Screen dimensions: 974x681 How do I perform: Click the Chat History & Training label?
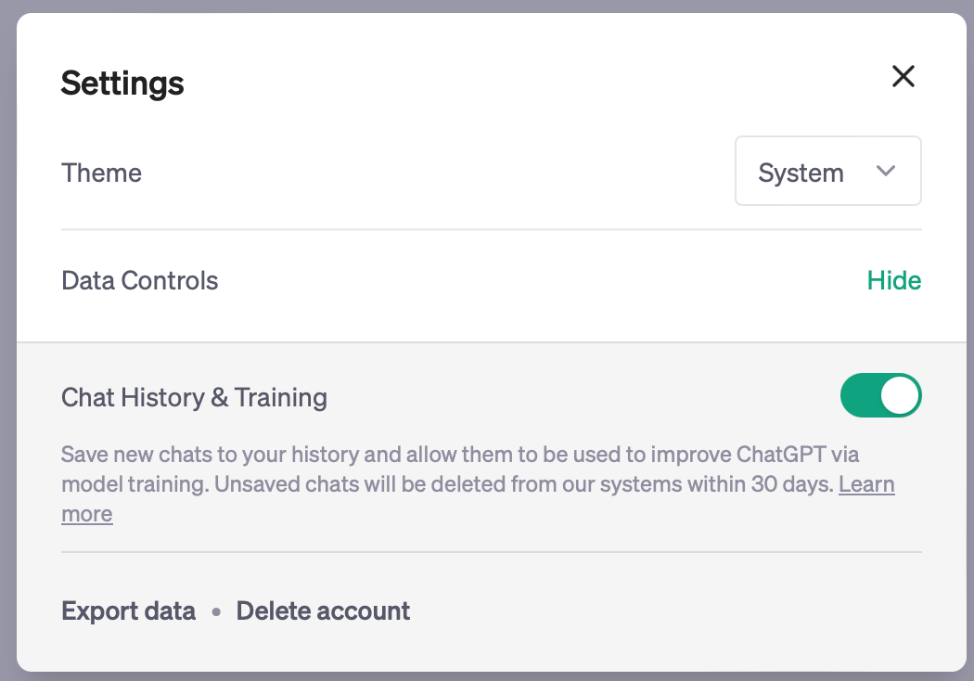pyautogui.click(x=195, y=398)
